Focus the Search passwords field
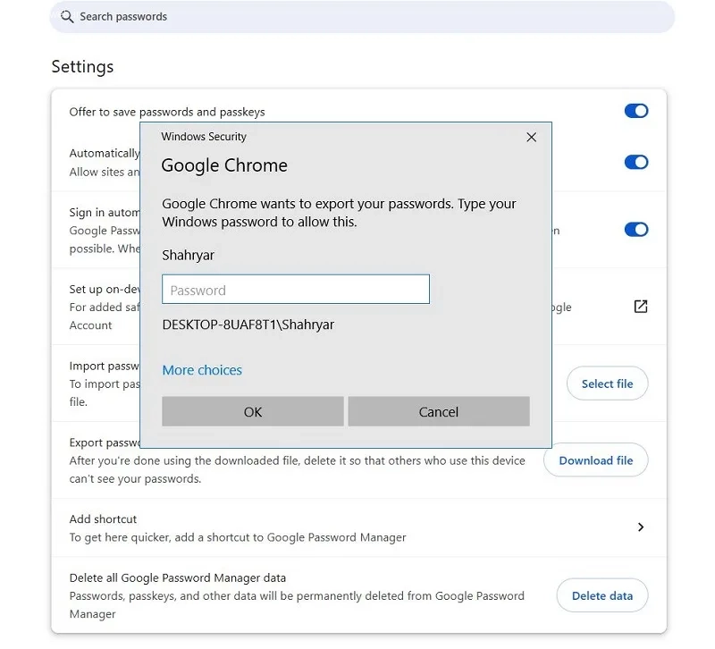Screen dimensions: 715x649 pyautogui.click(x=362, y=17)
